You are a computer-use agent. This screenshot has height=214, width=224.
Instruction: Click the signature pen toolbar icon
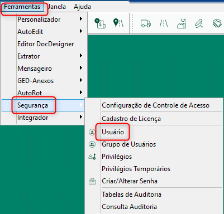[199, 23]
